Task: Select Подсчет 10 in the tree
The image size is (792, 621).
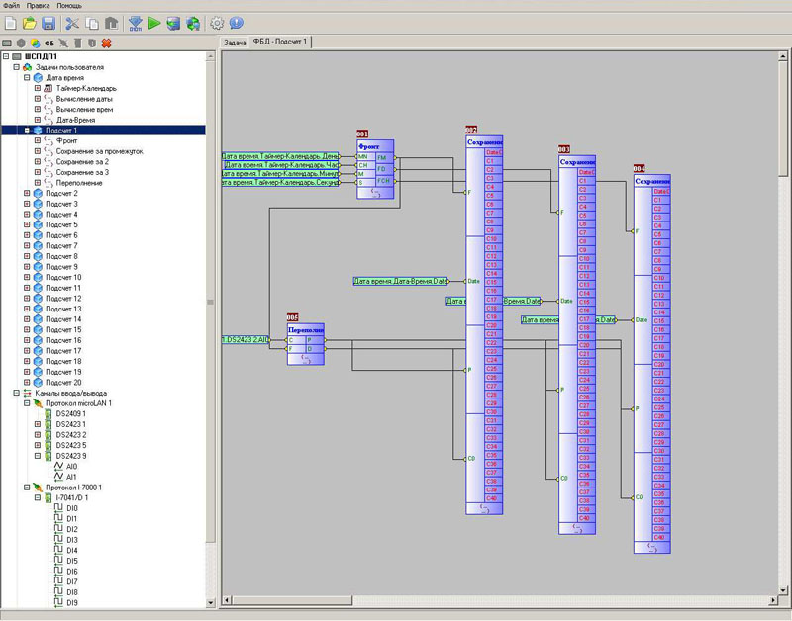Action: (61, 278)
